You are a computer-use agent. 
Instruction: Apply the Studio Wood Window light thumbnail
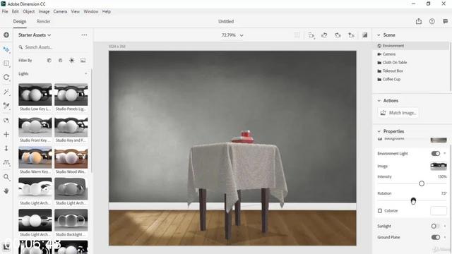[71, 157]
